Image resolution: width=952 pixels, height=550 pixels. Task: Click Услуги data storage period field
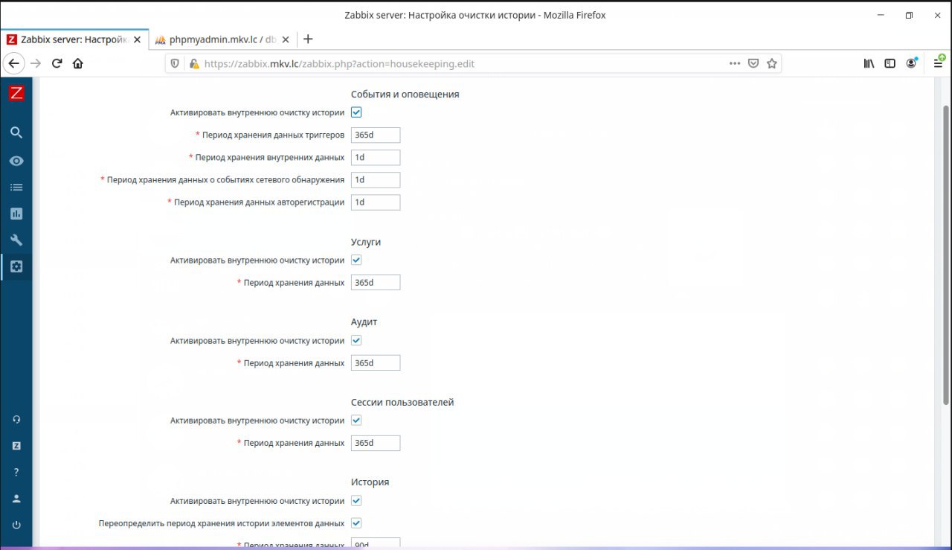tap(376, 282)
